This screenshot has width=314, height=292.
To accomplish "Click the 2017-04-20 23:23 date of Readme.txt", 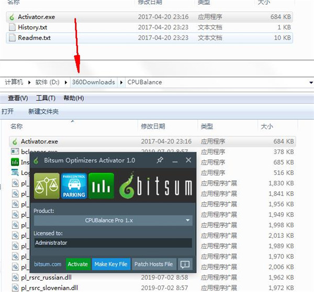I will [163, 38].
